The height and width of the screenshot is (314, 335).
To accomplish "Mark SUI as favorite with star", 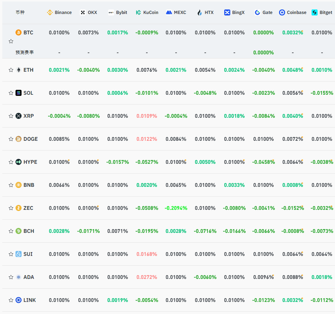I will pos(11,254).
